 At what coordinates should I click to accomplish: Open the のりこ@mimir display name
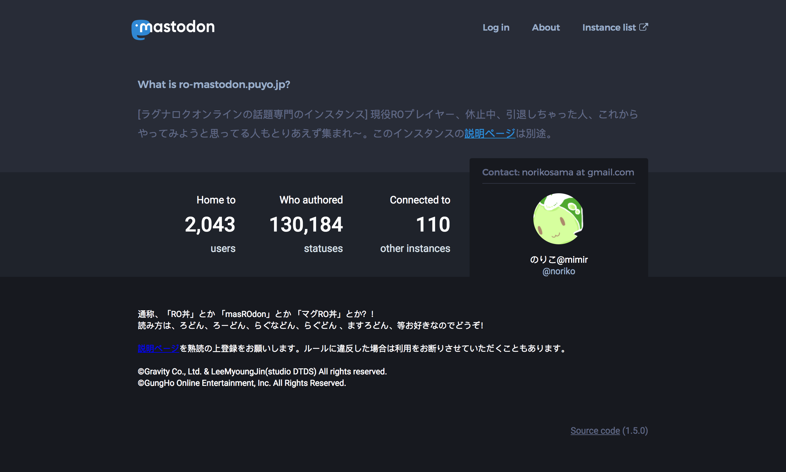tap(559, 260)
